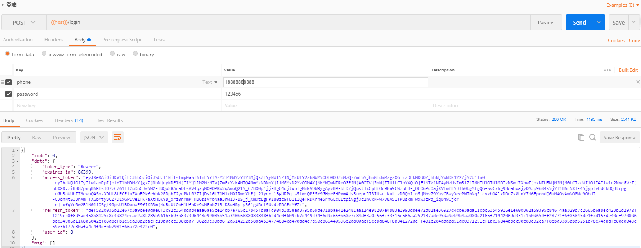
Task: Select the raw body type
Action: (x=112, y=54)
